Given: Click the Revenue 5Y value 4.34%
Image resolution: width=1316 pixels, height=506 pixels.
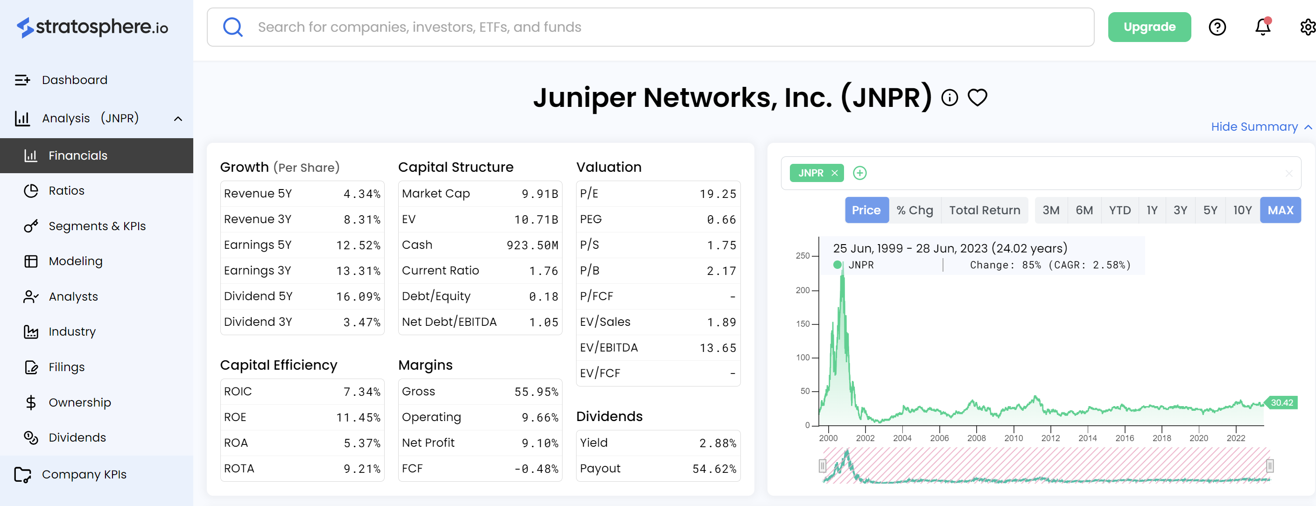Looking at the screenshot, I should (x=362, y=194).
